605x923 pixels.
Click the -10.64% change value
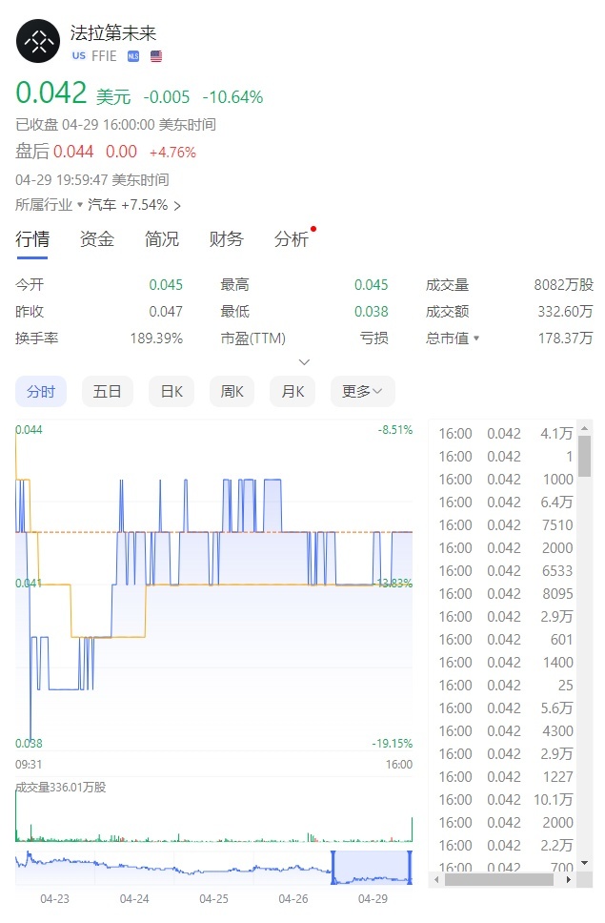click(232, 96)
